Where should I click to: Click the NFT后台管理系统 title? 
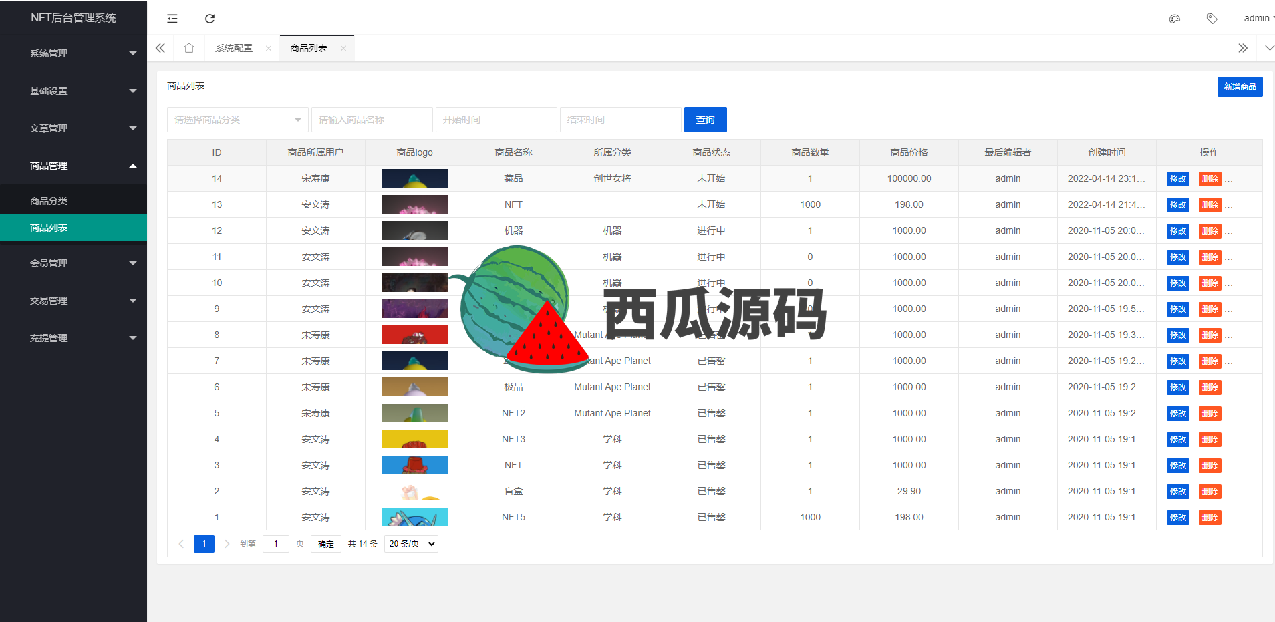tap(74, 18)
